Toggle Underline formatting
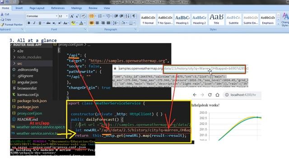Viewport: 289px width, 162px height. [40, 23]
